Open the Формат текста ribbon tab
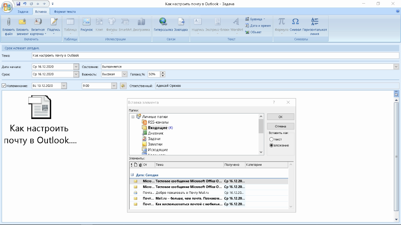The width and height of the screenshot is (401, 225). (x=65, y=12)
